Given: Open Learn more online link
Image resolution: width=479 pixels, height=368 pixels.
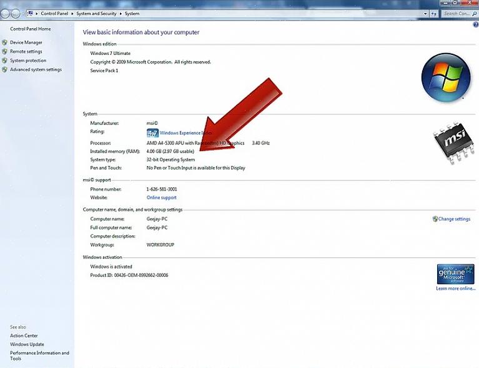Looking at the screenshot, I should point(455,288).
